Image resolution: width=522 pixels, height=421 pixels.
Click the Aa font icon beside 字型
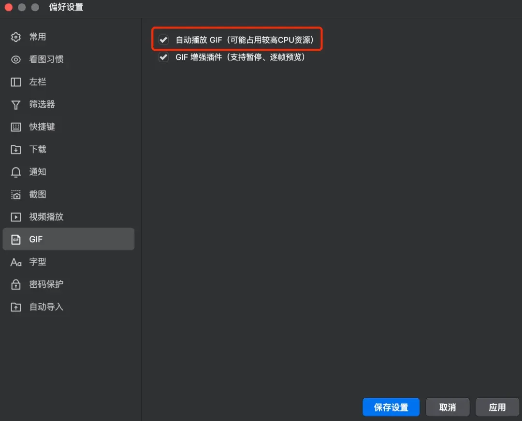click(15, 262)
